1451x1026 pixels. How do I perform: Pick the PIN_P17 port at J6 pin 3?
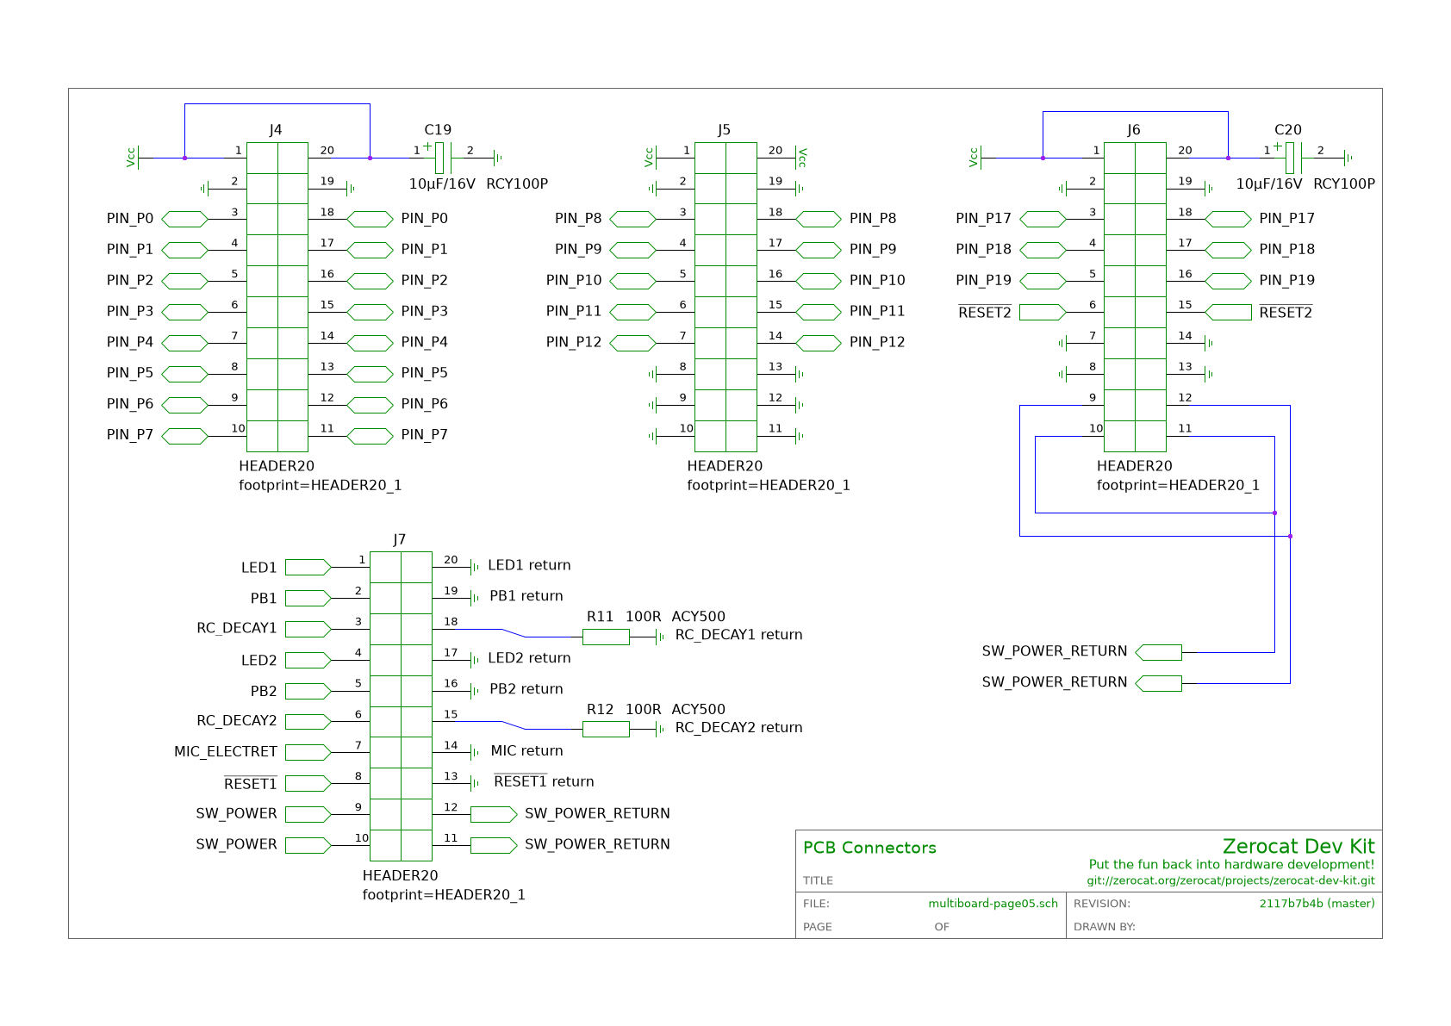click(x=1043, y=219)
